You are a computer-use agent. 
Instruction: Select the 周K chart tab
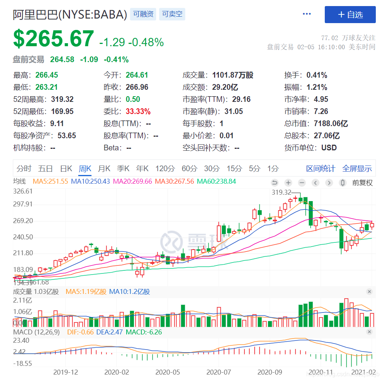point(85,169)
